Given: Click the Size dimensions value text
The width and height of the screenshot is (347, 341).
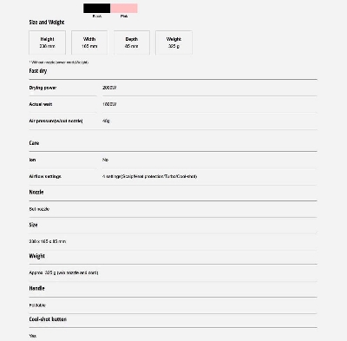Looking at the screenshot, I should click(x=48, y=241).
